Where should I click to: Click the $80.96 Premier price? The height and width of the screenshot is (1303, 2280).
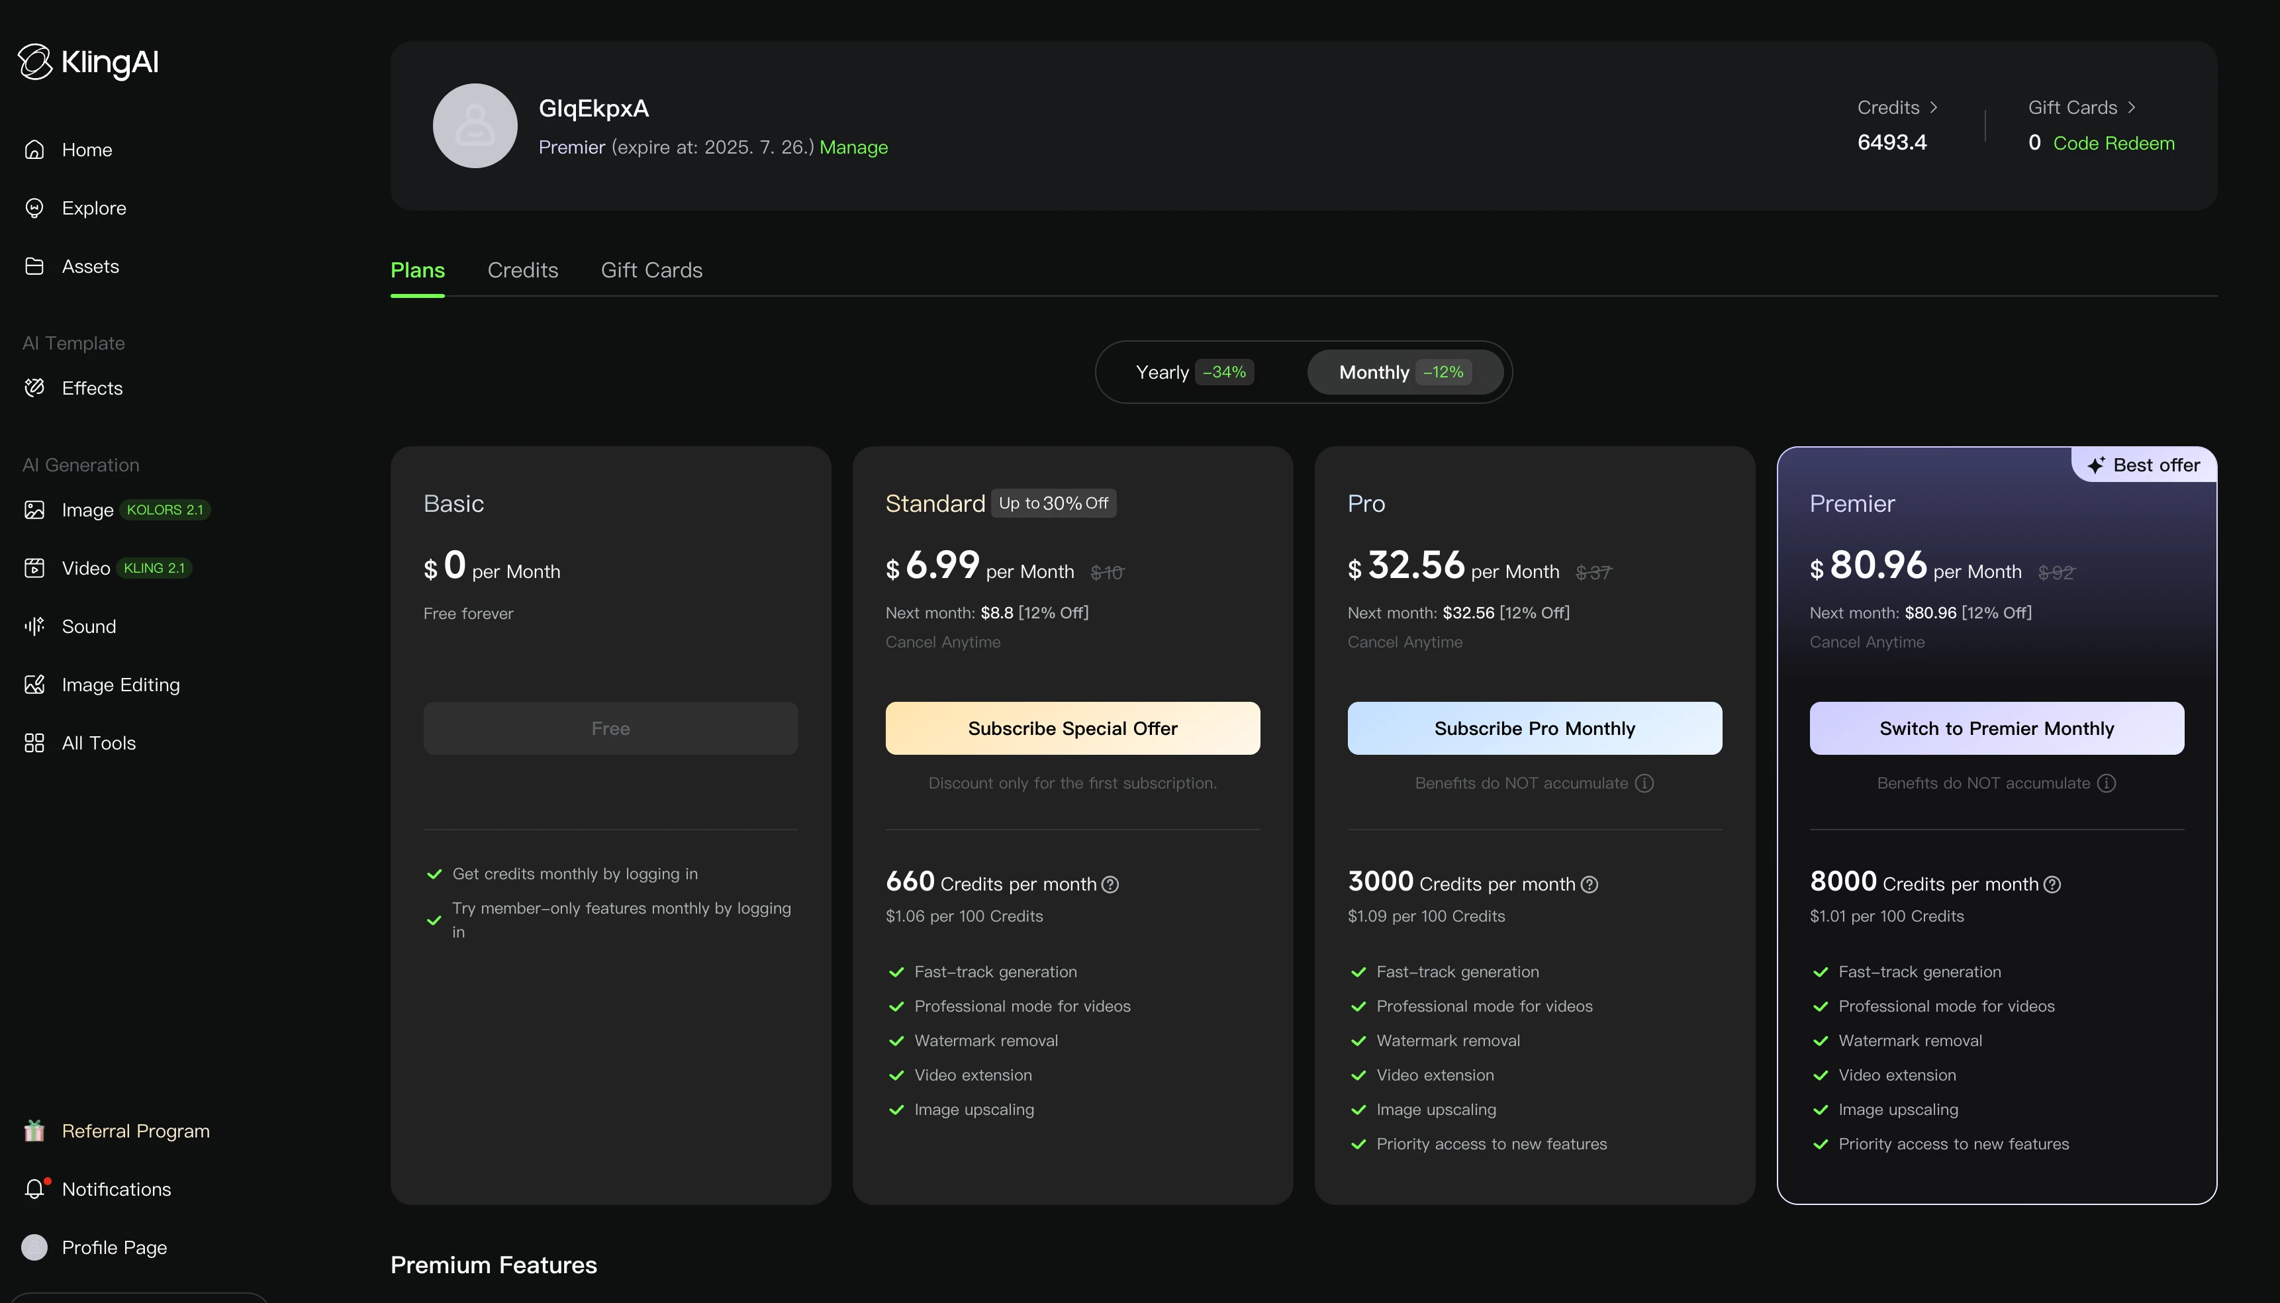[1868, 565]
